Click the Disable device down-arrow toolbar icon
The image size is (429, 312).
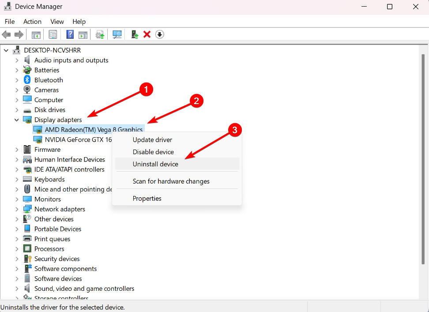pyautogui.click(x=159, y=34)
